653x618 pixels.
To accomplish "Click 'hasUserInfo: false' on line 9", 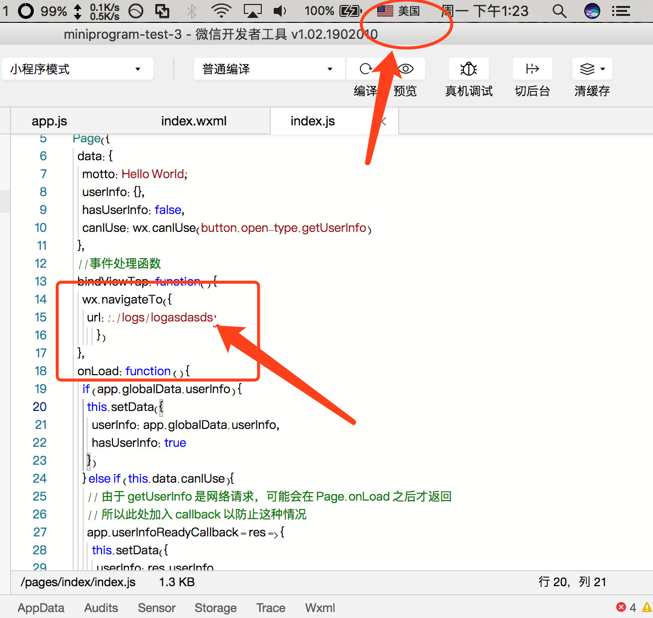I will pyautogui.click(x=133, y=209).
